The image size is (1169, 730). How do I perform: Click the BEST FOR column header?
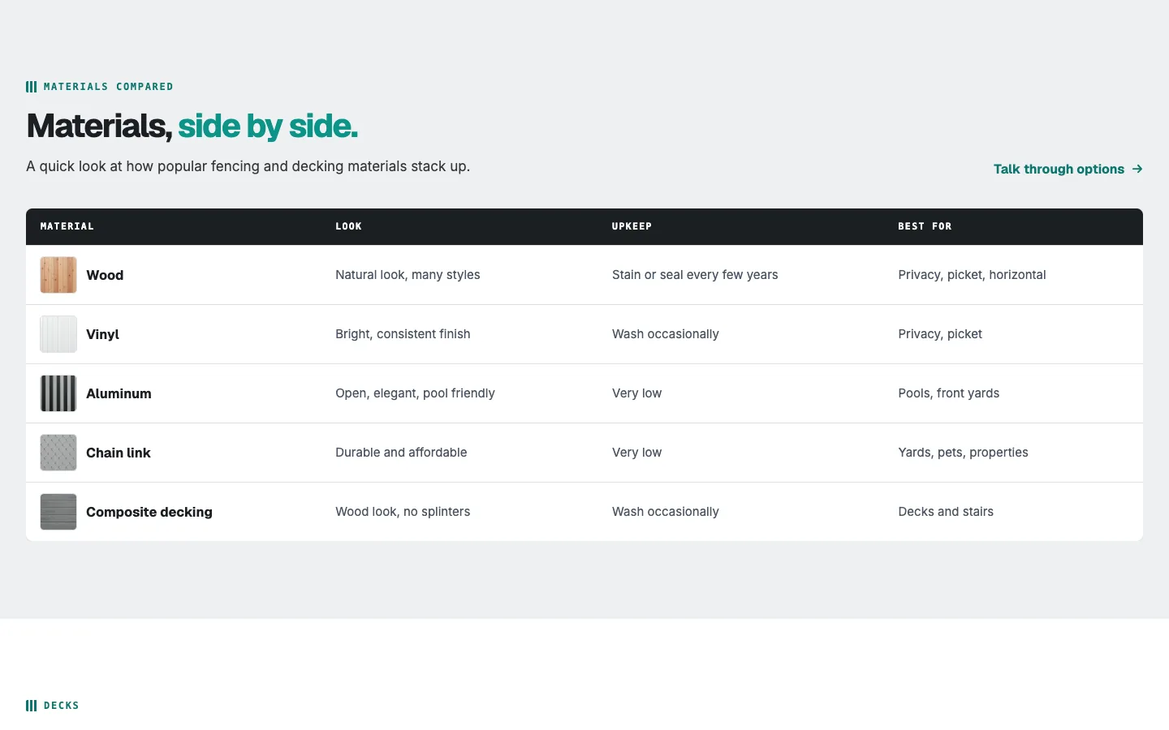click(x=925, y=226)
